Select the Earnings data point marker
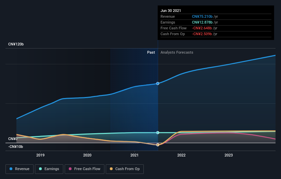 pos(158,133)
